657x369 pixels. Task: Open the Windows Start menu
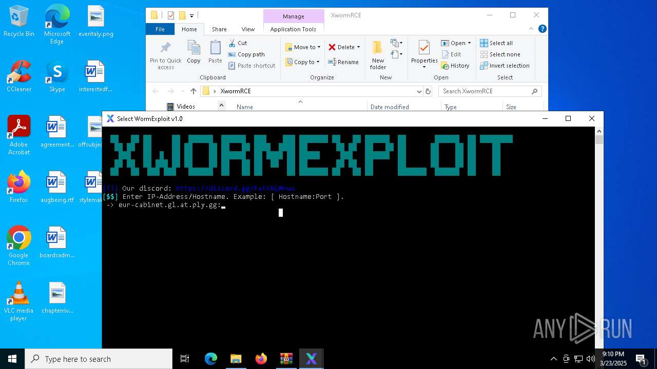pyautogui.click(x=12, y=359)
